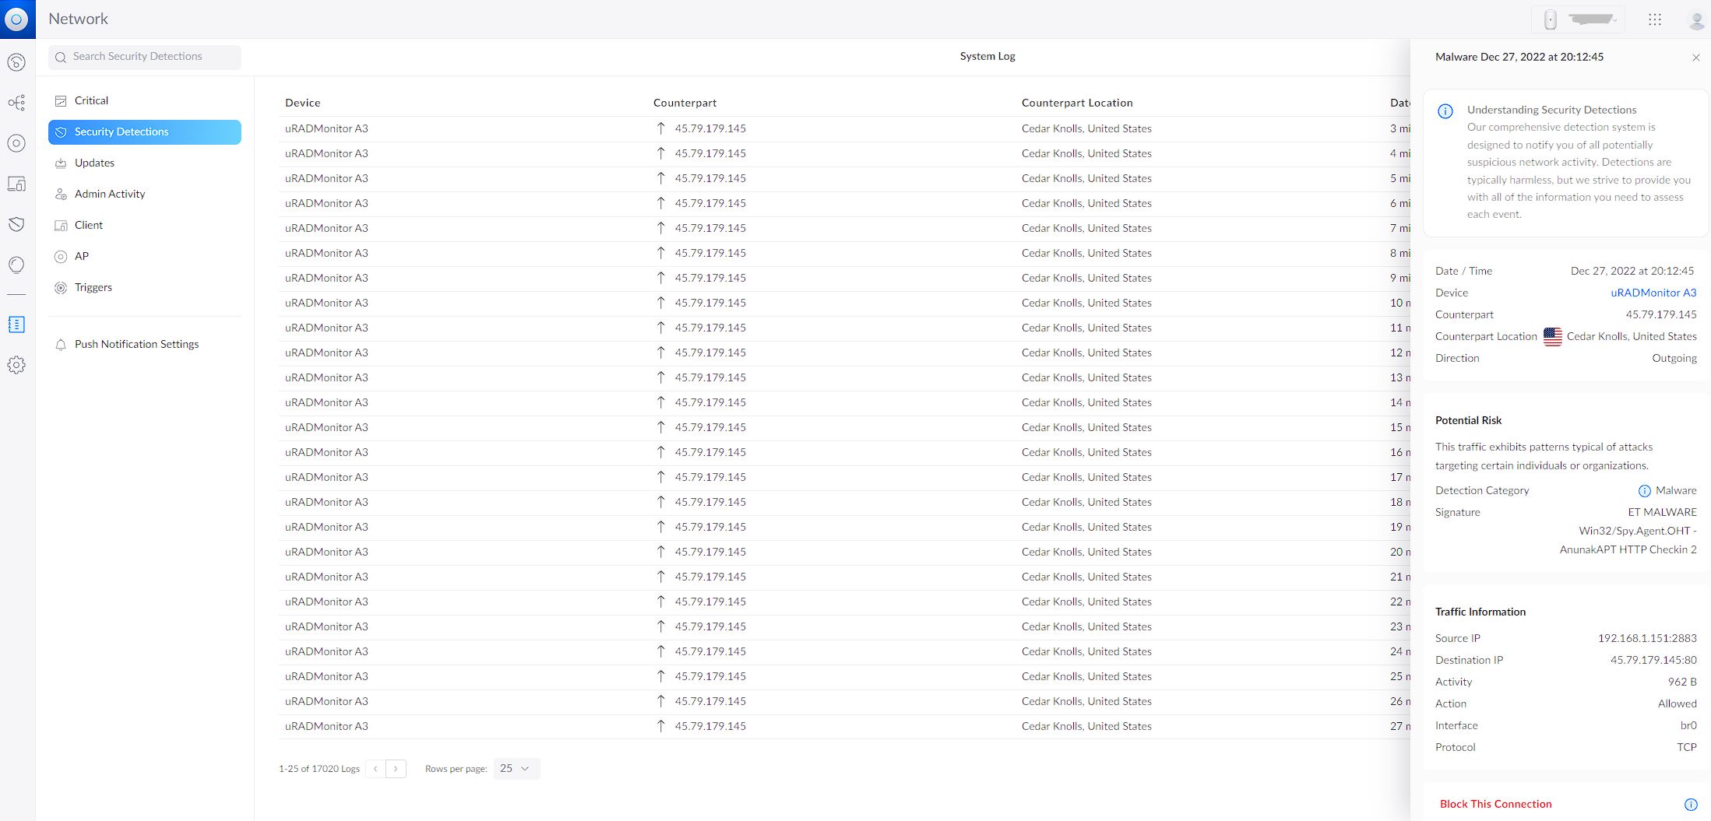This screenshot has height=821, width=1711.
Task: Click the Push Notification bell icon
Action: click(x=61, y=345)
